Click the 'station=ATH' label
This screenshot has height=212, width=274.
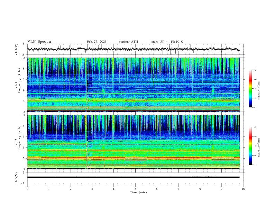[128, 42]
